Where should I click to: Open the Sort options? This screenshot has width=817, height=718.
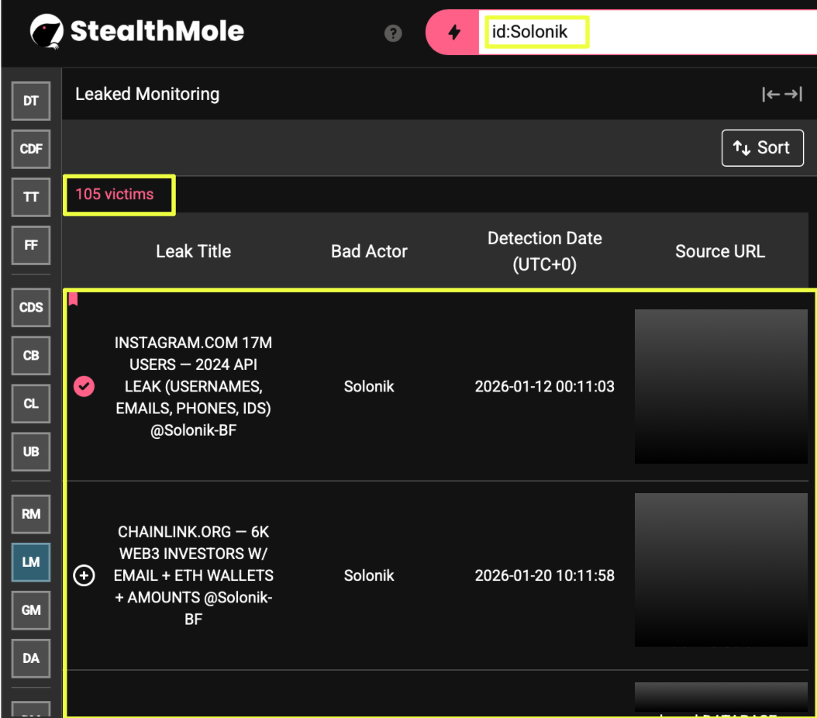pyautogui.click(x=762, y=148)
